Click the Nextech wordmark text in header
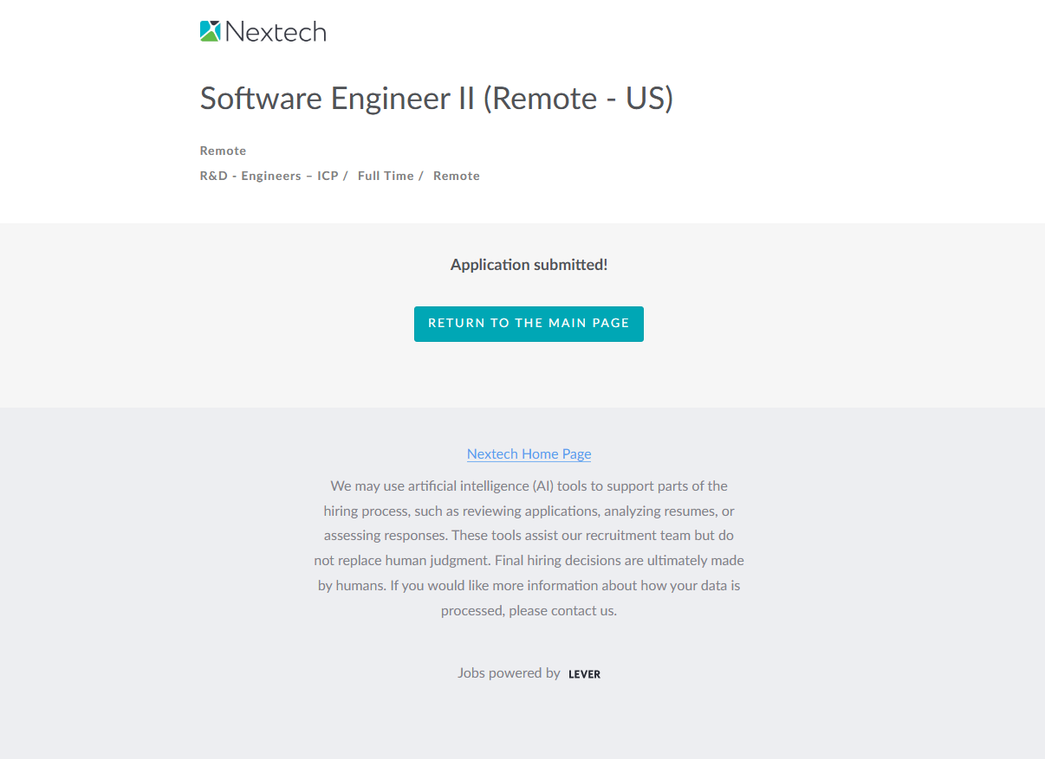Image resolution: width=1045 pixels, height=759 pixels. (276, 32)
